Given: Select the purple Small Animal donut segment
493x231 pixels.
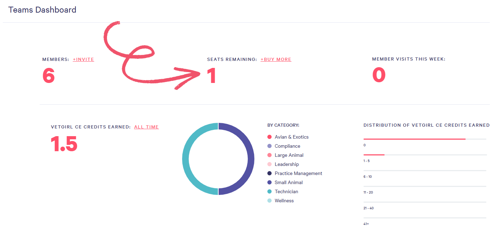Looking at the screenshot, I should 251,159.
